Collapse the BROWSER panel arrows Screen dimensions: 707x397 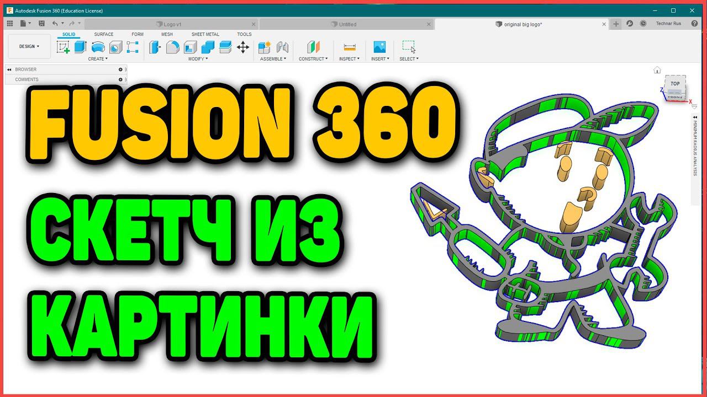9,69
